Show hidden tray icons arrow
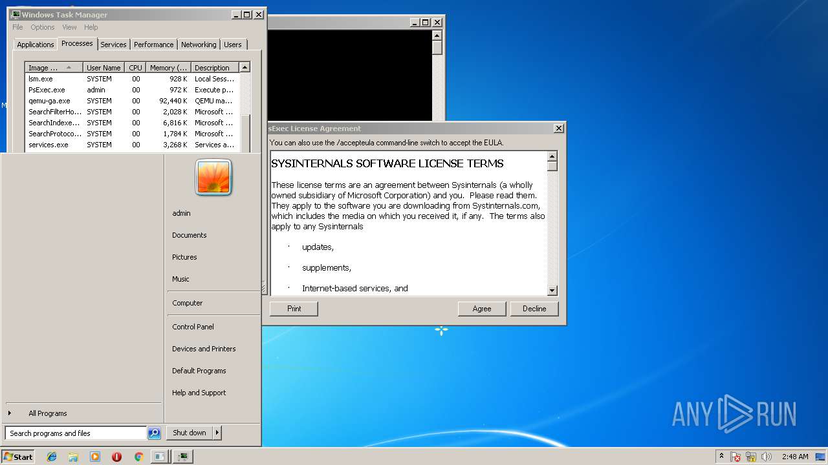The width and height of the screenshot is (828, 465). 721,456
